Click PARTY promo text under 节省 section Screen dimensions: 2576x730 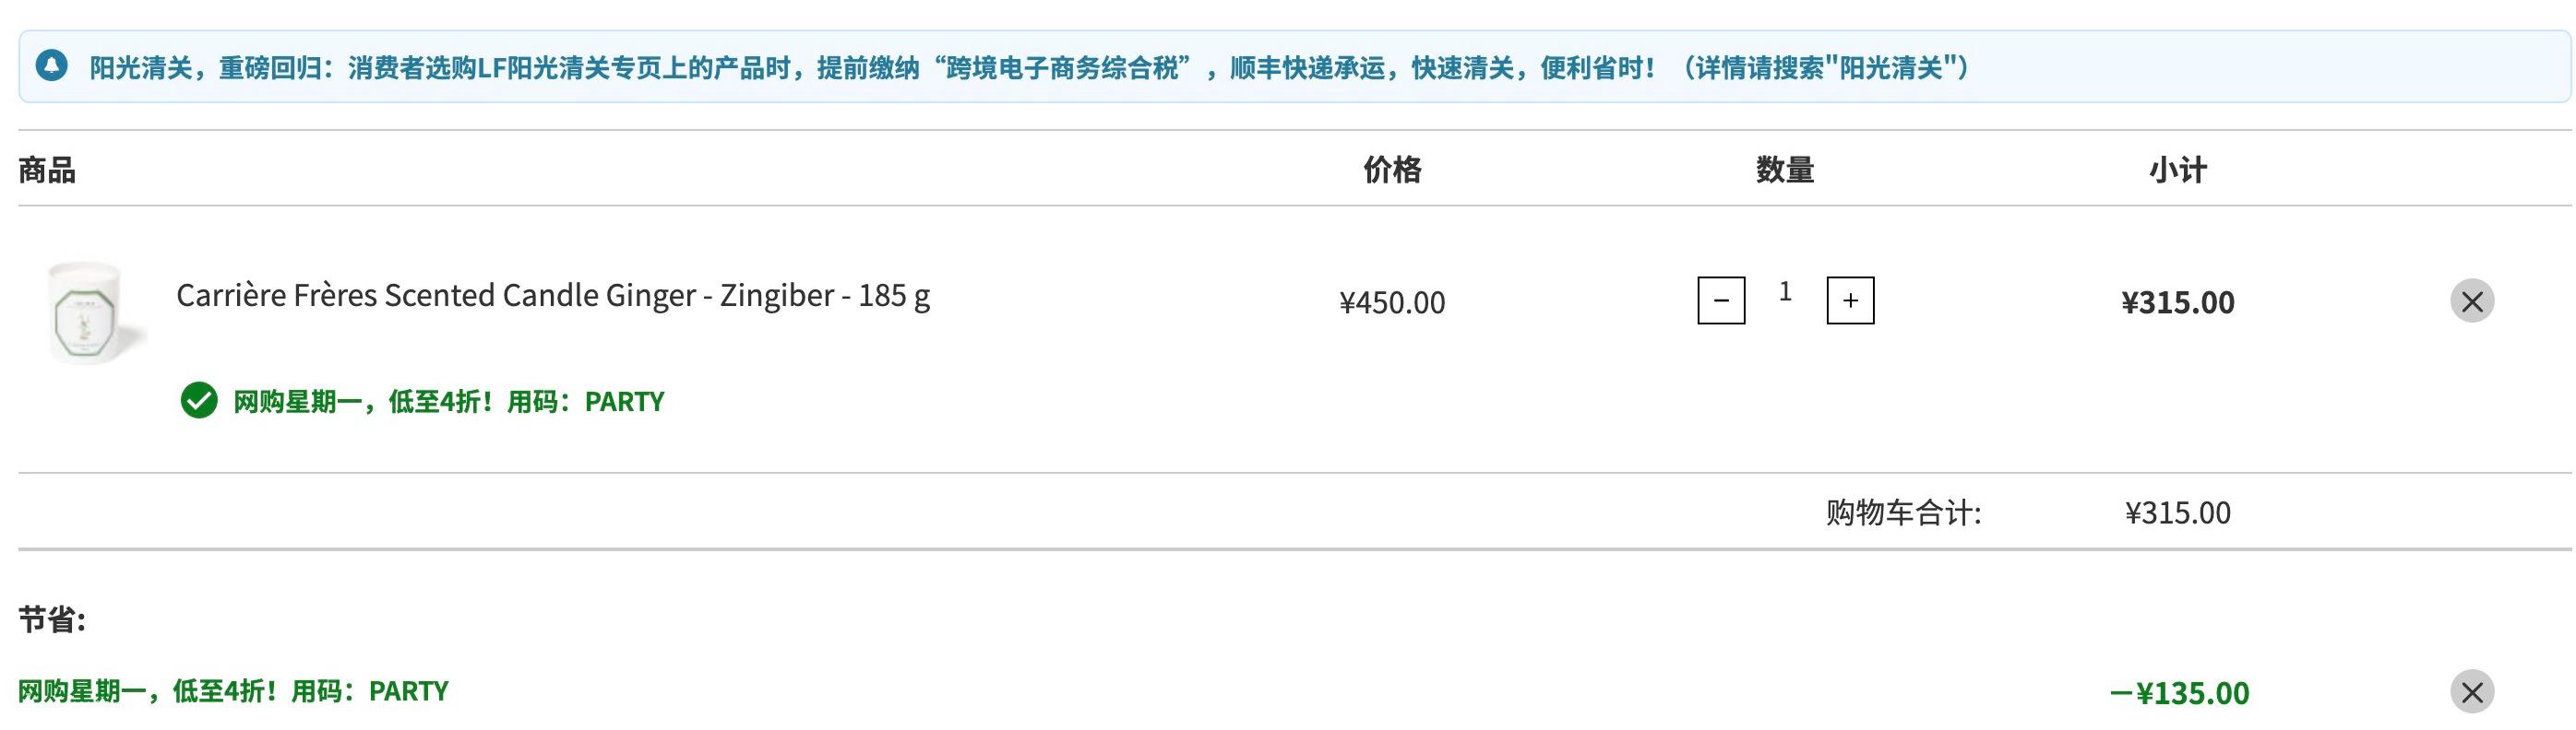pyautogui.click(x=233, y=691)
